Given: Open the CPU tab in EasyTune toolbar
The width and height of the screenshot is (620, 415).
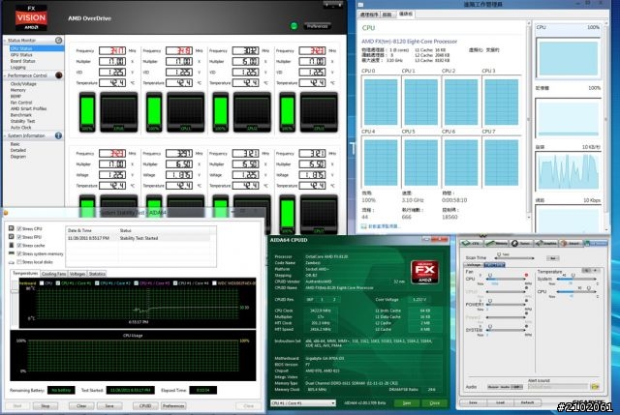Looking at the screenshot, I should coord(472,243).
